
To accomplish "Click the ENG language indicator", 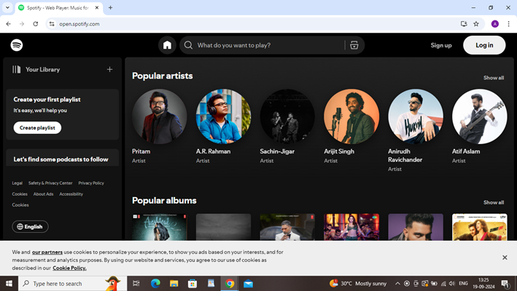I will 463,284.
